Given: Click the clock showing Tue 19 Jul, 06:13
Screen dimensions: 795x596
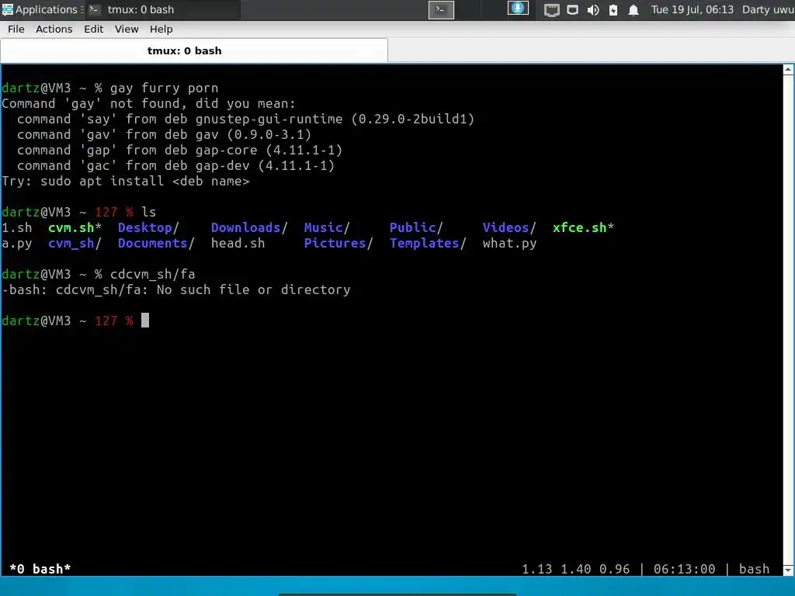Looking at the screenshot, I should 692,9.
